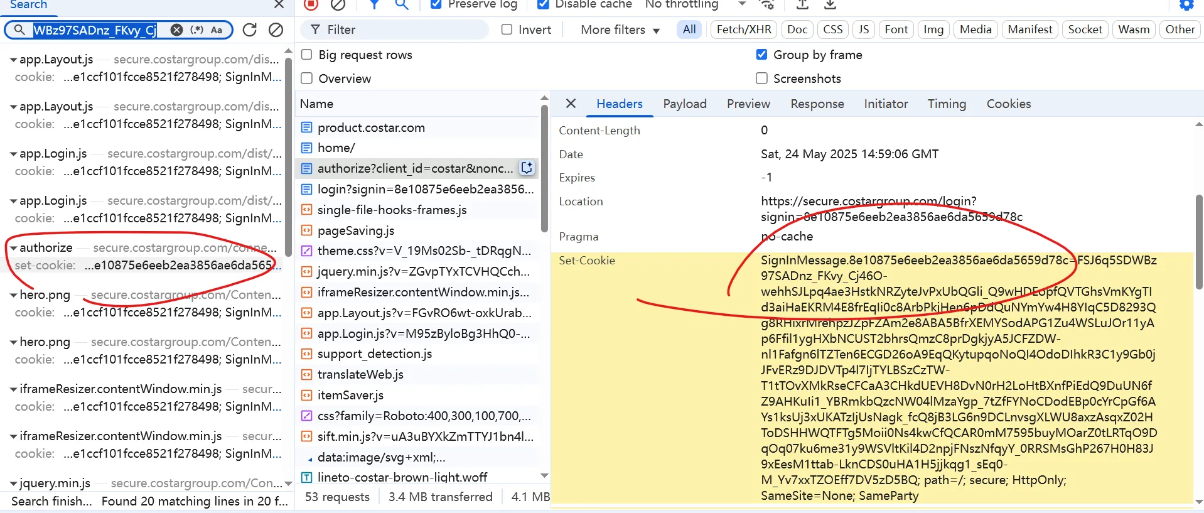Enable Overview checkbox
Screen dimensions: 1204x513
tap(307, 78)
